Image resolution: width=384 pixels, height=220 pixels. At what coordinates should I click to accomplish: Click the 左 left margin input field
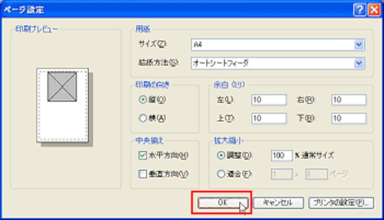(x=268, y=100)
